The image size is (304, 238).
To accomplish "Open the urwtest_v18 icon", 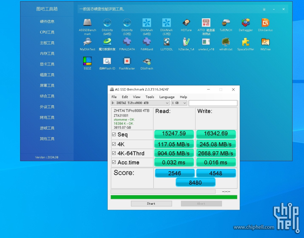I will (x=206, y=42).
